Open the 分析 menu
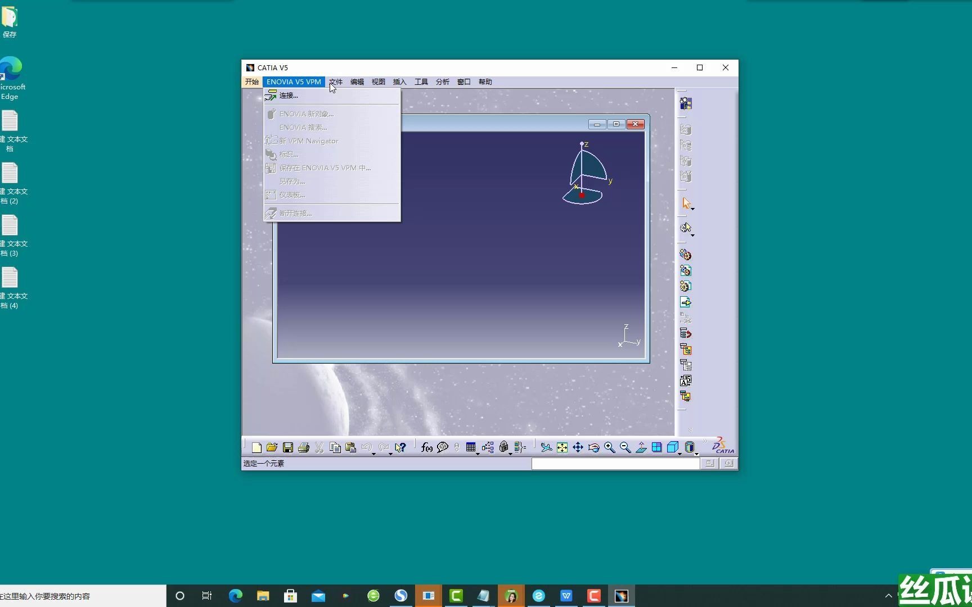This screenshot has height=607, width=972. coord(443,82)
